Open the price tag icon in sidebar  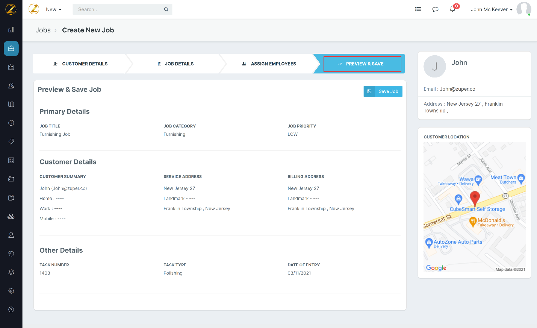click(11, 141)
